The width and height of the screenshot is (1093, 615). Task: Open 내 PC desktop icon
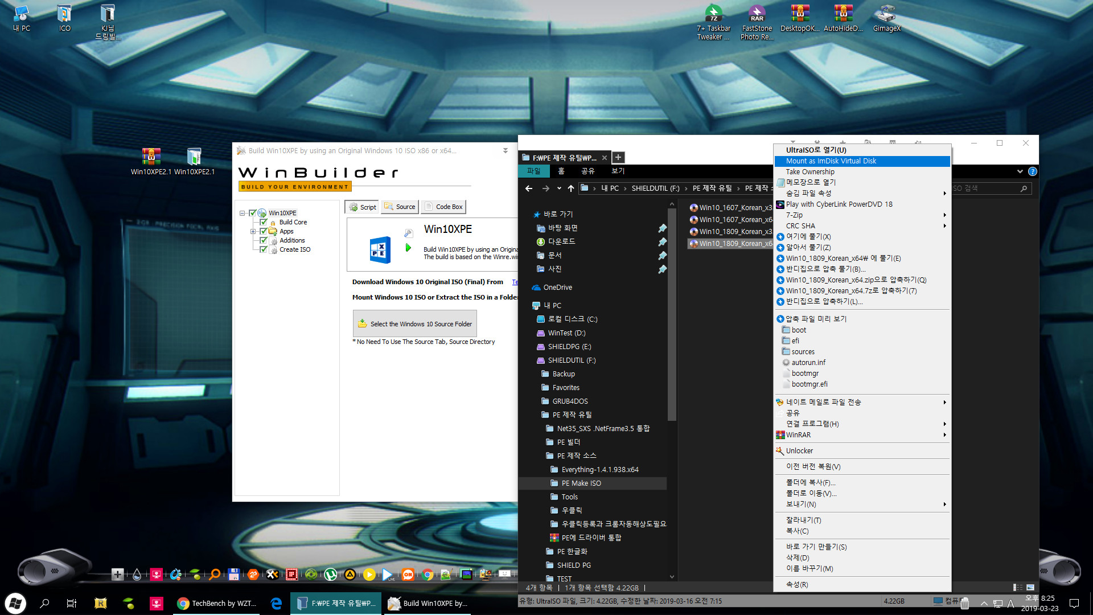21,18
